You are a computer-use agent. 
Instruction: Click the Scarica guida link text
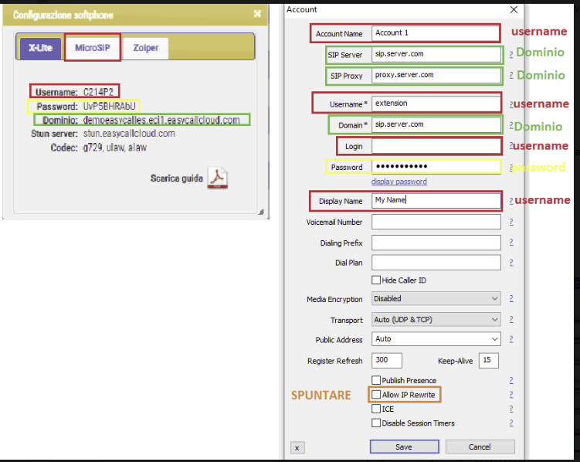point(176,178)
